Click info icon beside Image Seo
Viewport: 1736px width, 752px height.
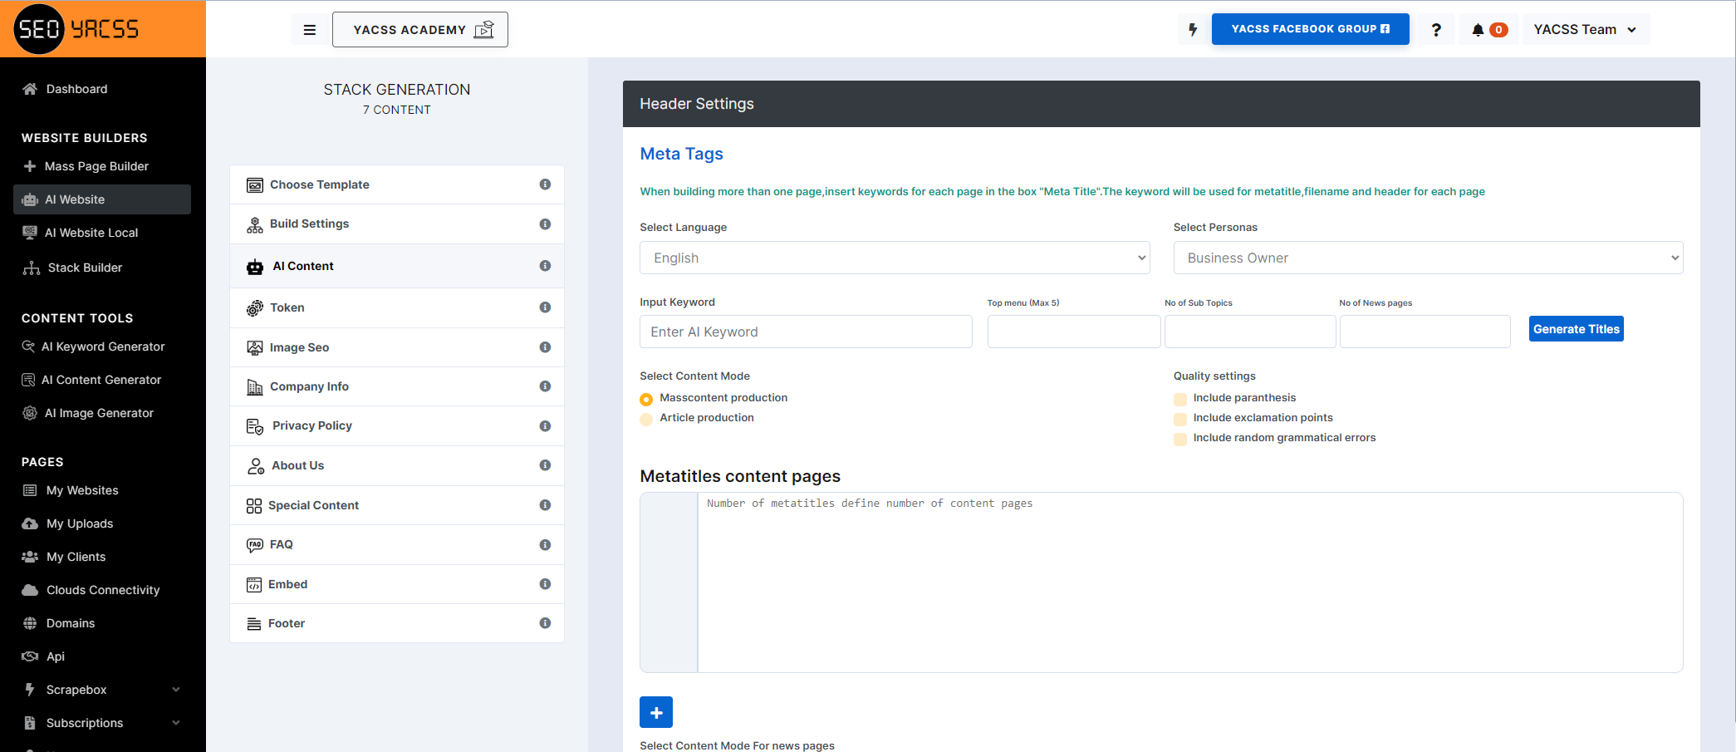pos(545,347)
